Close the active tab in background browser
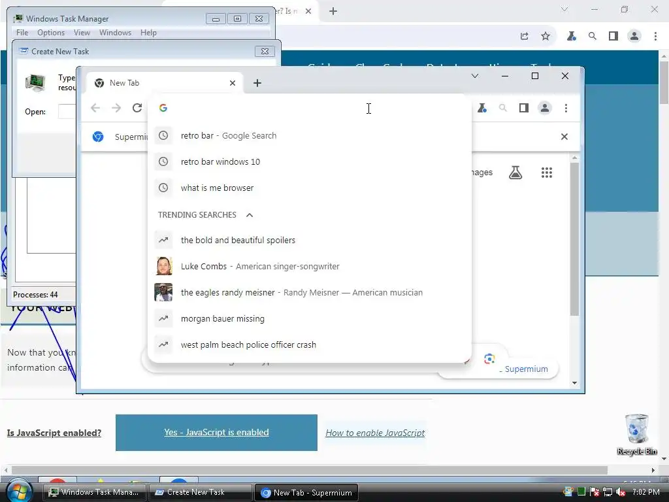669x502 pixels. [x=308, y=11]
